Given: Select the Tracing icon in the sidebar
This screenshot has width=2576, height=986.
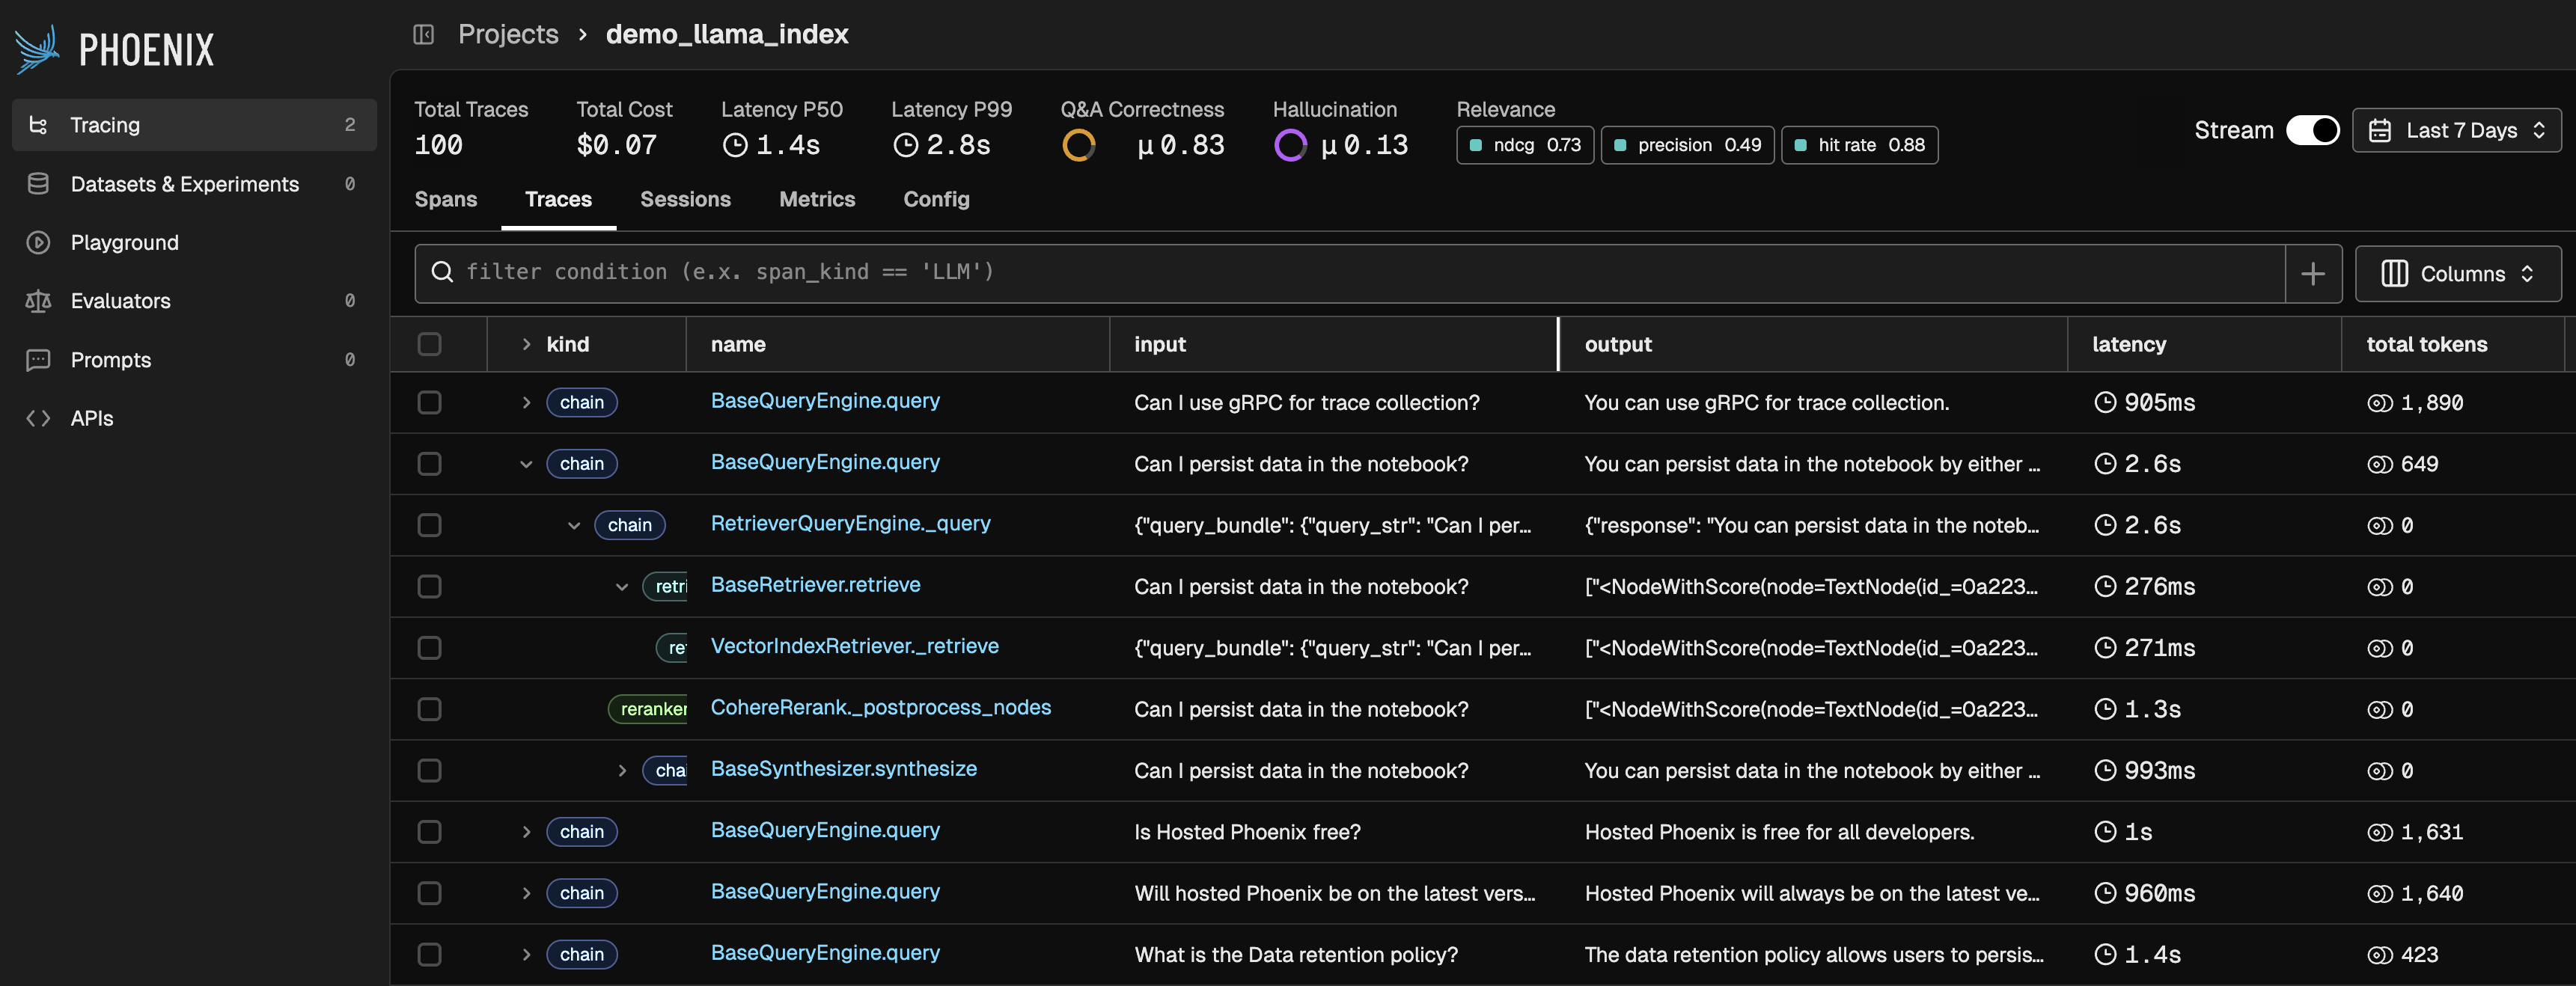Looking at the screenshot, I should click(38, 124).
